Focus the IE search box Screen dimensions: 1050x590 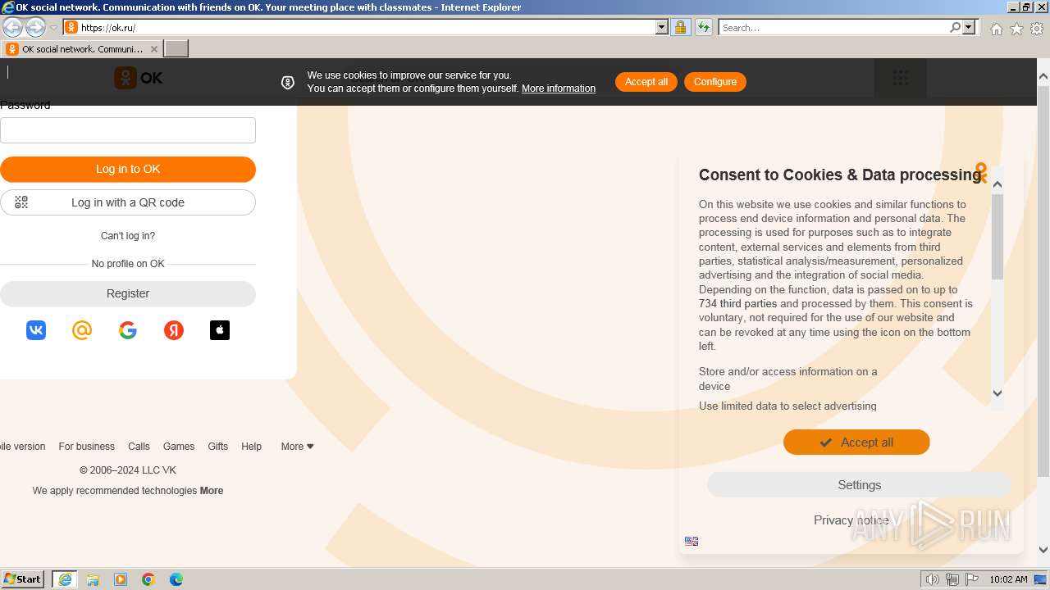click(x=833, y=27)
